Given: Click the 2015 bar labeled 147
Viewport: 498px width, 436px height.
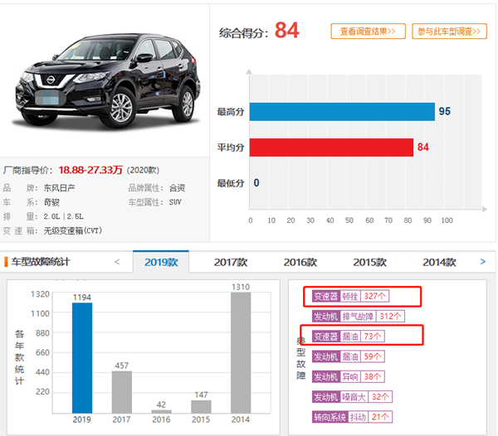Looking at the screenshot, I should pos(201,406).
